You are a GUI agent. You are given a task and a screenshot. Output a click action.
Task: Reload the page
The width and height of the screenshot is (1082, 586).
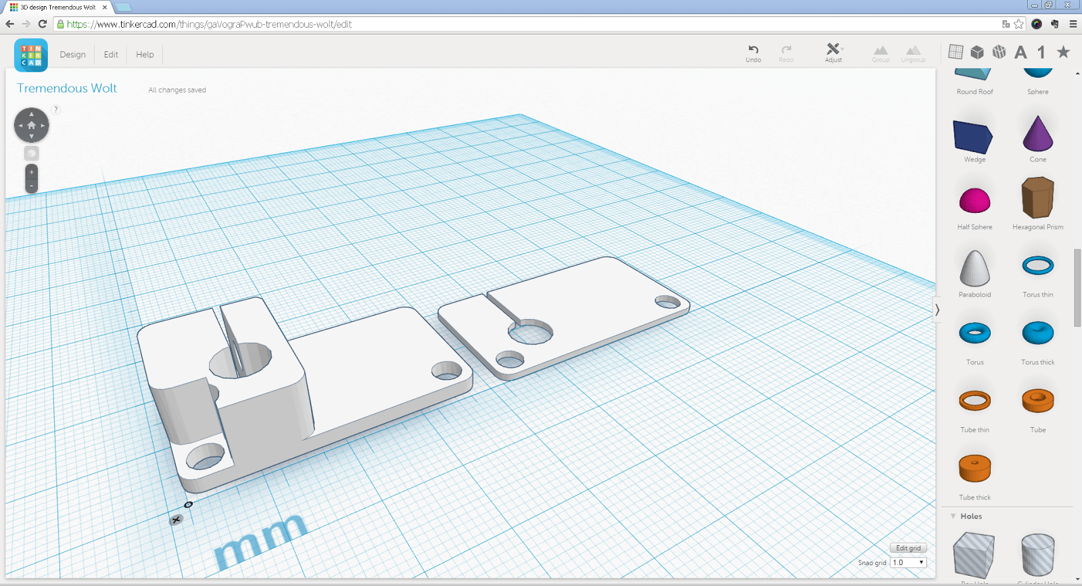42,24
